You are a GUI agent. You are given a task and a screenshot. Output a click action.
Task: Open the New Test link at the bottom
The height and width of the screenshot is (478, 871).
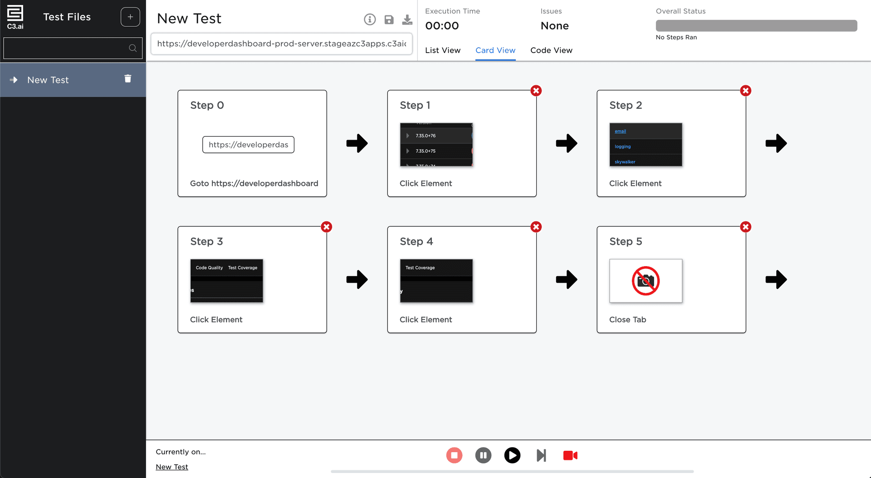171,467
